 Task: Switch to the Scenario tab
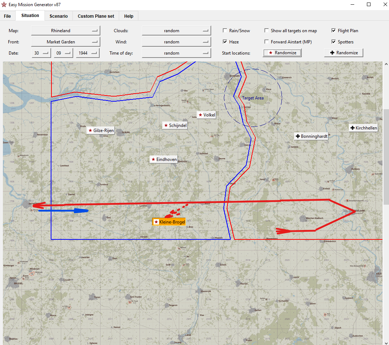pyautogui.click(x=59, y=16)
